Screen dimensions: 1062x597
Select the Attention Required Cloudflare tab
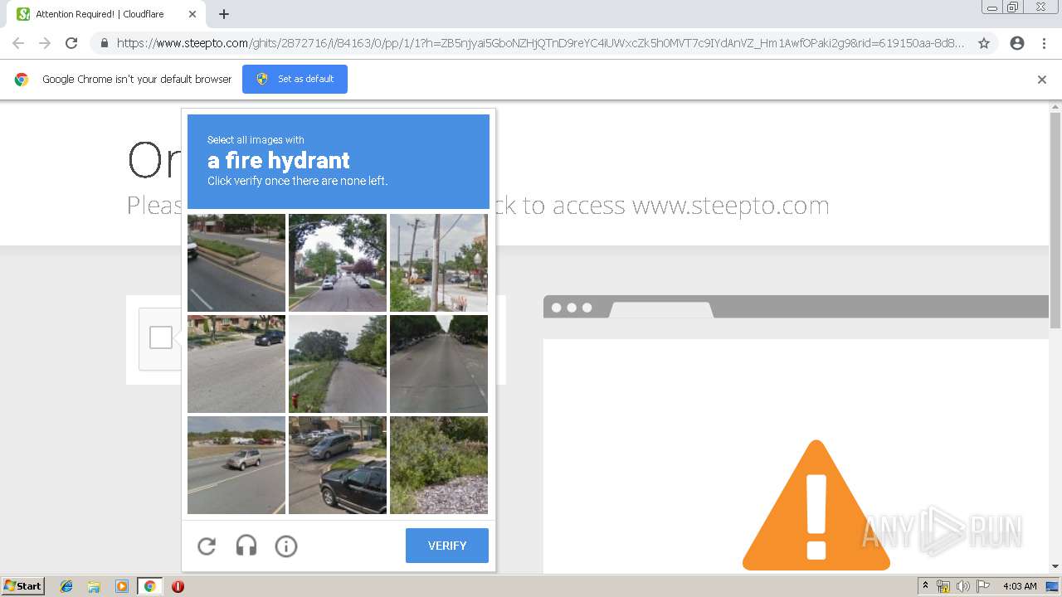107,14
